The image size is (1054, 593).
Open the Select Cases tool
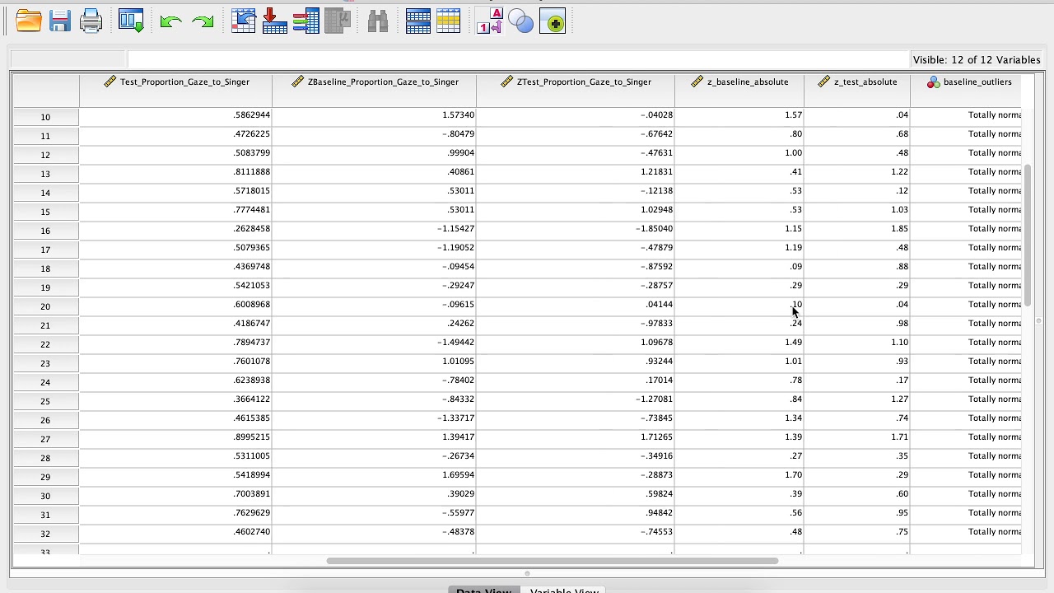point(449,21)
